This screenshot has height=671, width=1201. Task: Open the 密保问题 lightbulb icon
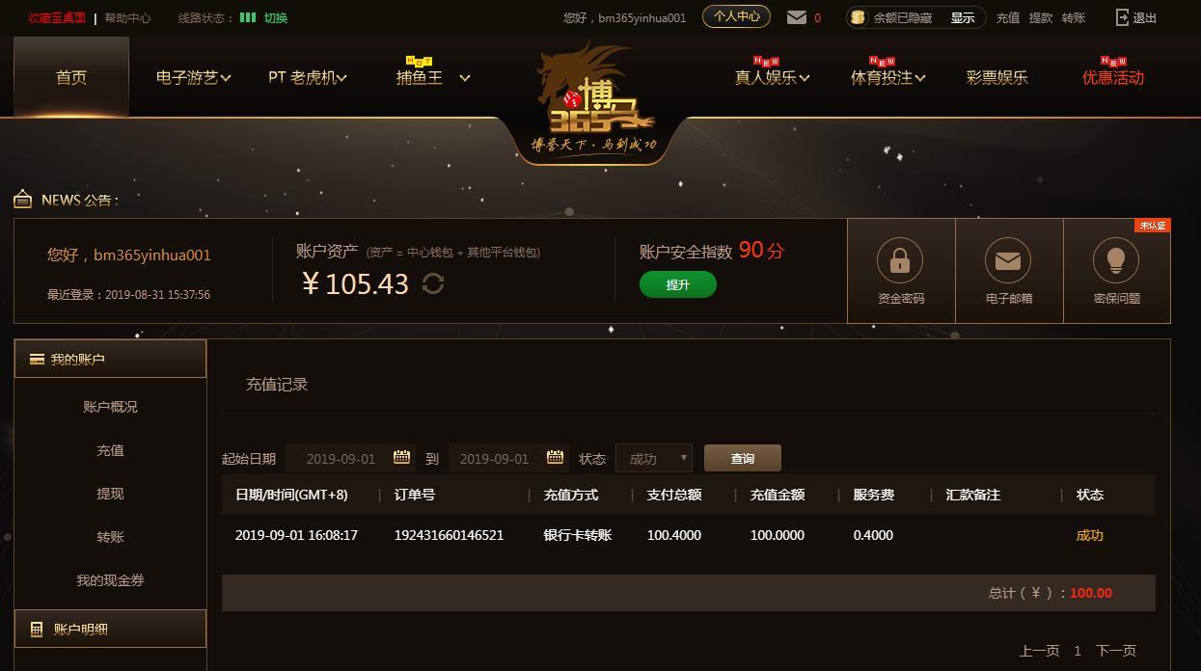click(1116, 260)
